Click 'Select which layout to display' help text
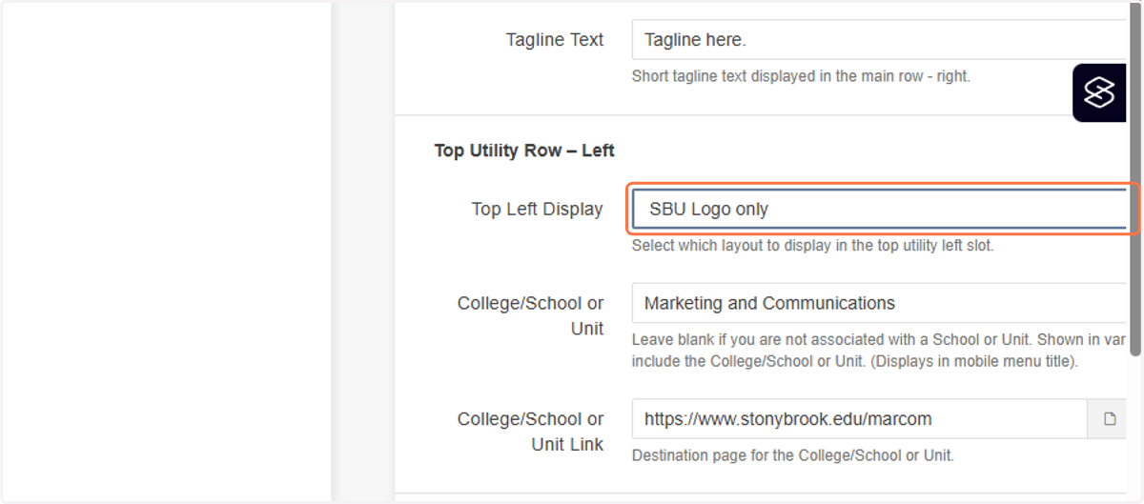Image resolution: width=1144 pixels, height=504 pixels. 813,245
